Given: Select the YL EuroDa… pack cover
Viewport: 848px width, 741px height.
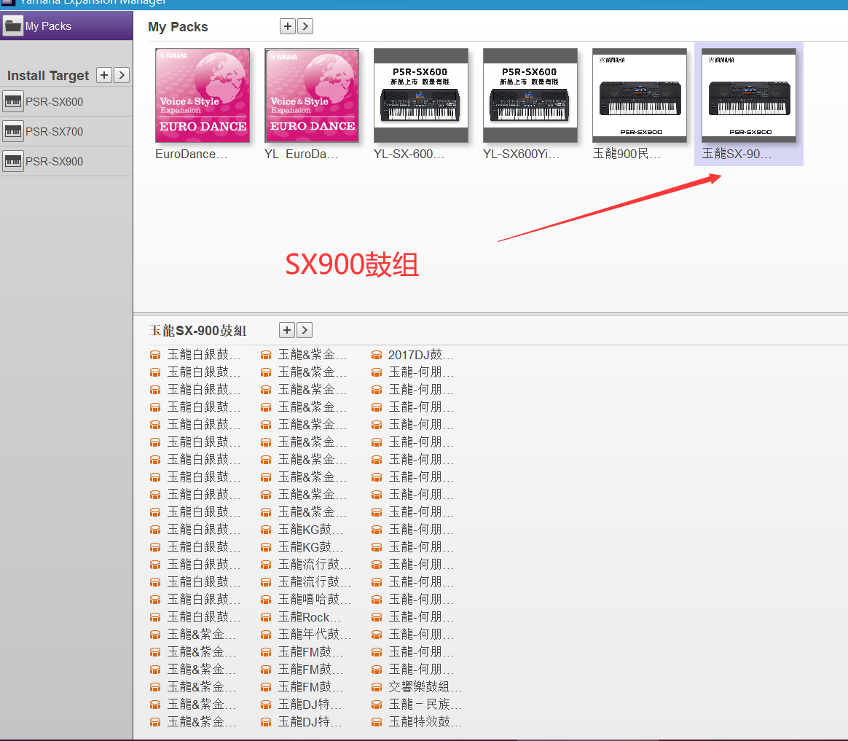Looking at the screenshot, I should coord(312,95).
